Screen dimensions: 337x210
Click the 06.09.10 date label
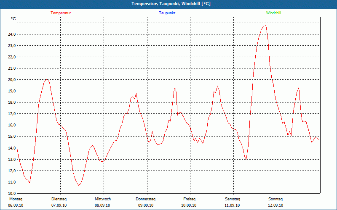[x=16, y=205]
